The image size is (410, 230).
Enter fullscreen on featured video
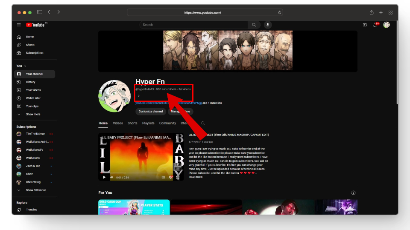pyautogui.click(x=178, y=177)
